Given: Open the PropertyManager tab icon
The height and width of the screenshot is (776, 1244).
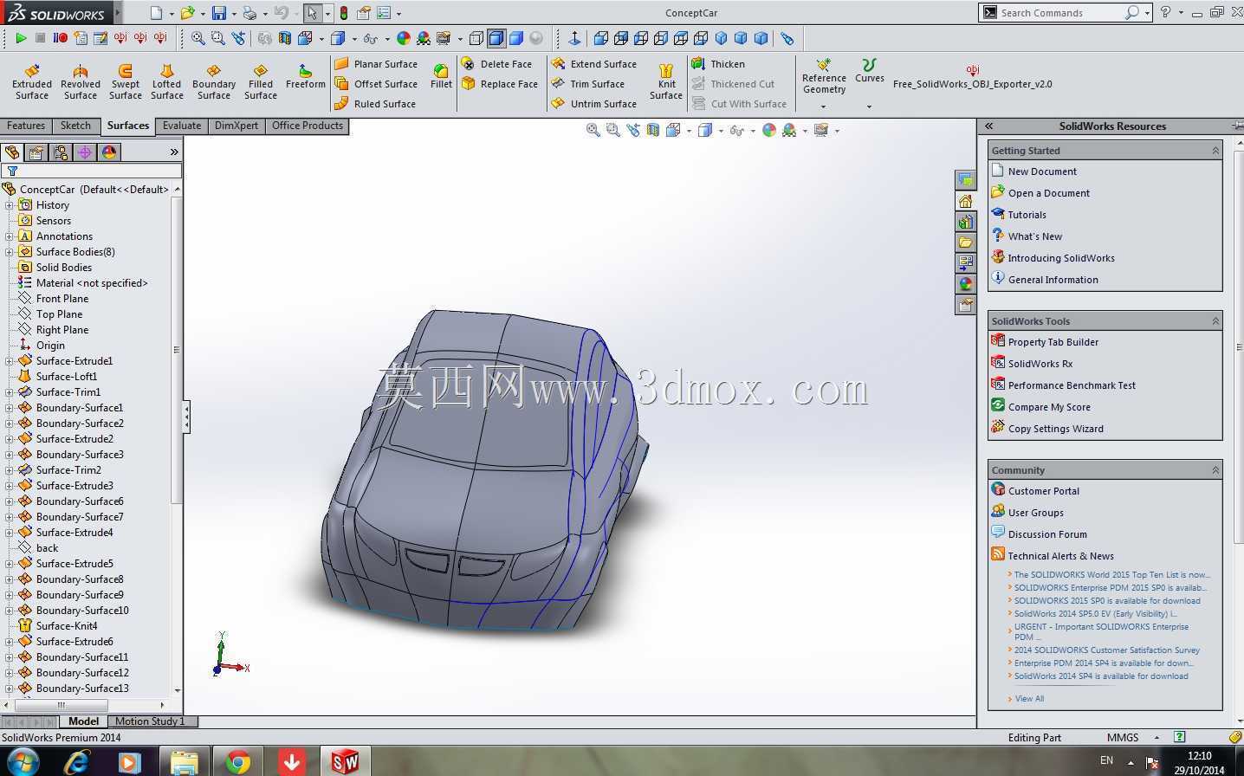Looking at the screenshot, I should pos(36,152).
